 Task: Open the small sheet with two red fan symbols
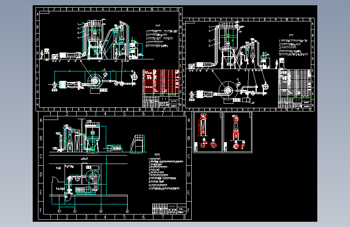(x=208, y=132)
